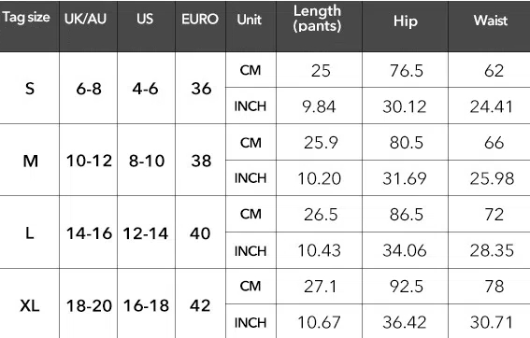Click the EURO column header
Screen dimensions: 530x338
[200, 26]
